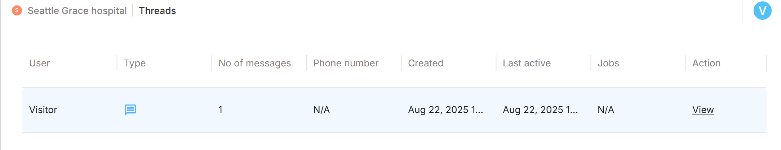Click the Action column header
Viewport: 781px width, 150px height.
click(706, 63)
